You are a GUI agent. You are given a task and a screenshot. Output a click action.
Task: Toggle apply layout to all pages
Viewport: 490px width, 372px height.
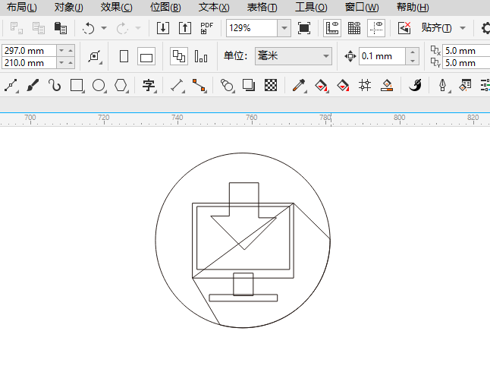coord(179,57)
